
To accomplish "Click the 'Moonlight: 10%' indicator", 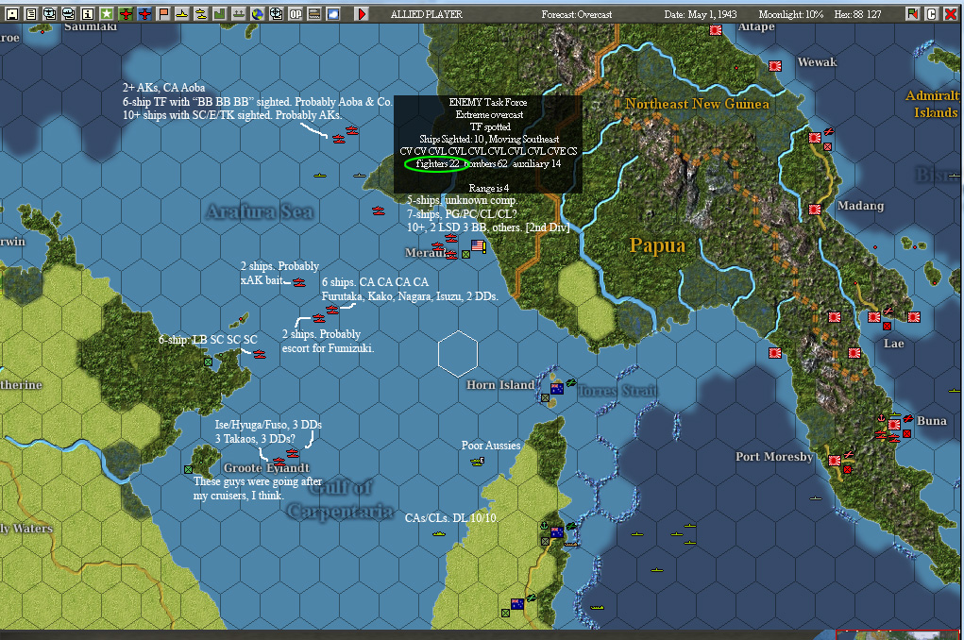I will tap(790, 14).
